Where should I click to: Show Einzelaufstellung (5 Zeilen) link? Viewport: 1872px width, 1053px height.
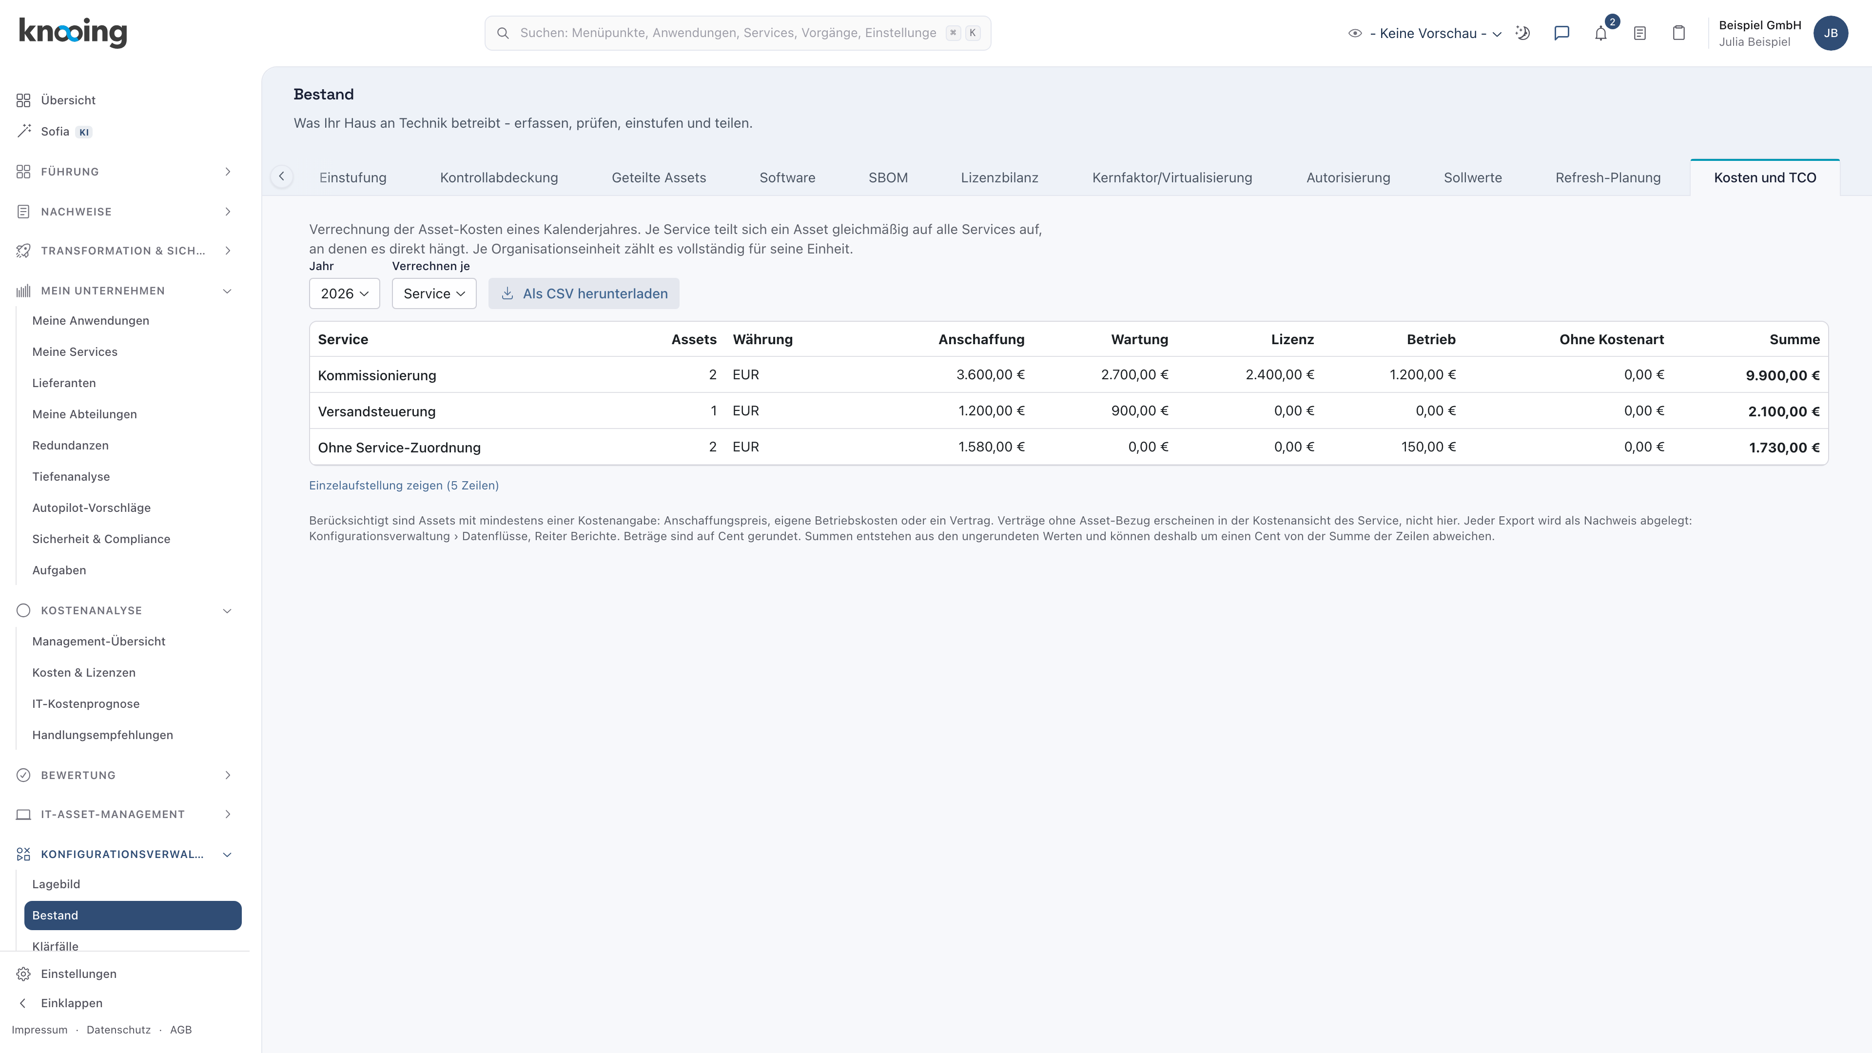coord(403,486)
